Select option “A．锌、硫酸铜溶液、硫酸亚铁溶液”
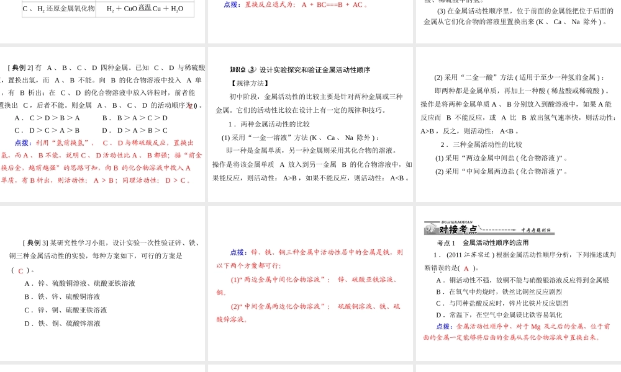This screenshot has width=621, height=372. pos(79,283)
